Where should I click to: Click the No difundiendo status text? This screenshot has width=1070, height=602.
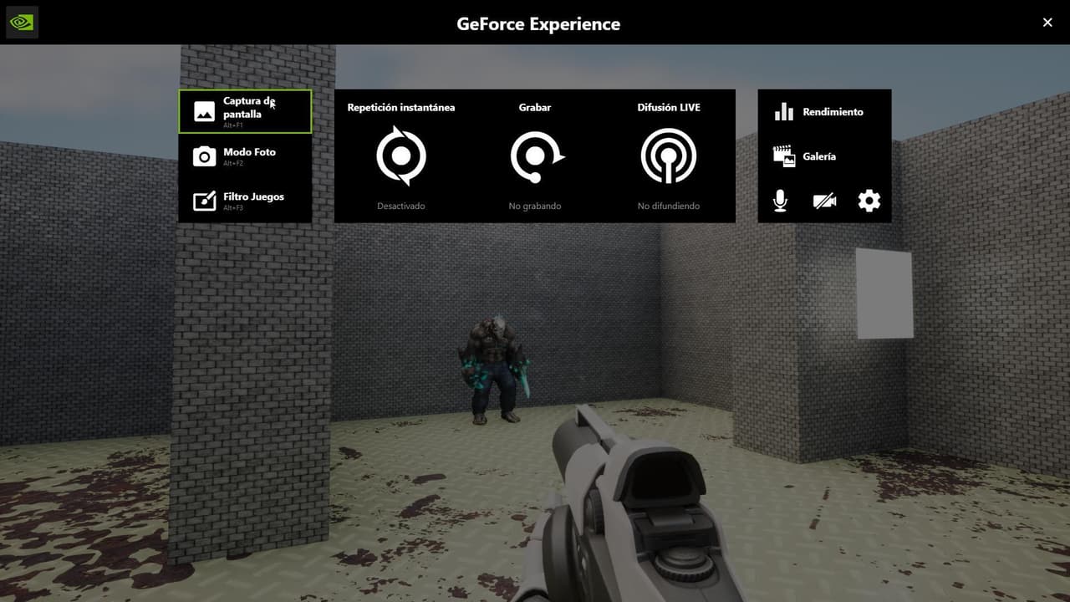[x=669, y=206]
